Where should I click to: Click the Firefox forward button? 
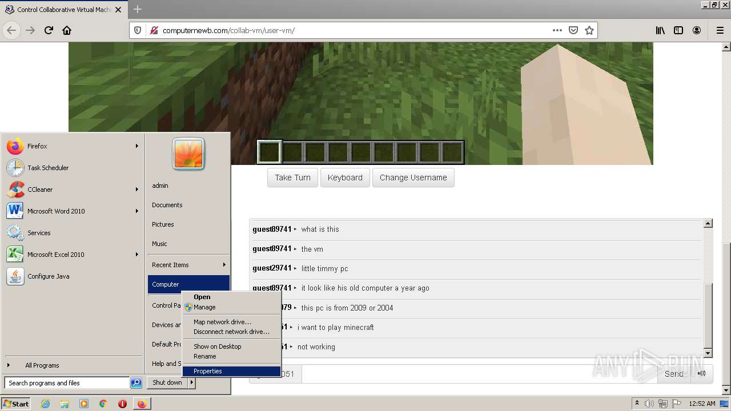point(30,30)
